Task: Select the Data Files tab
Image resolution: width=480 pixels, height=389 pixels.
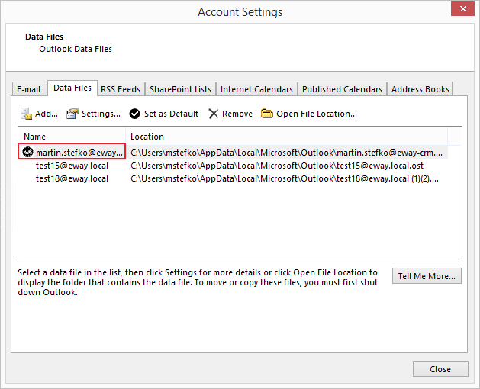Action: [x=72, y=88]
